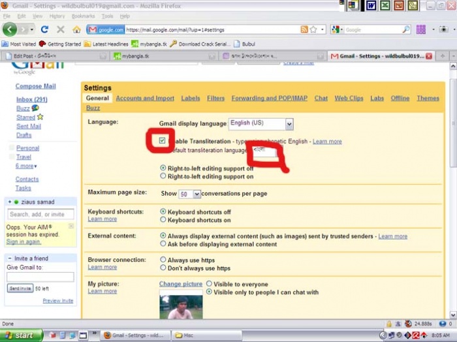457x342 pixels.
Task: Open the Bookmarks menu
Action: point(83,16)
